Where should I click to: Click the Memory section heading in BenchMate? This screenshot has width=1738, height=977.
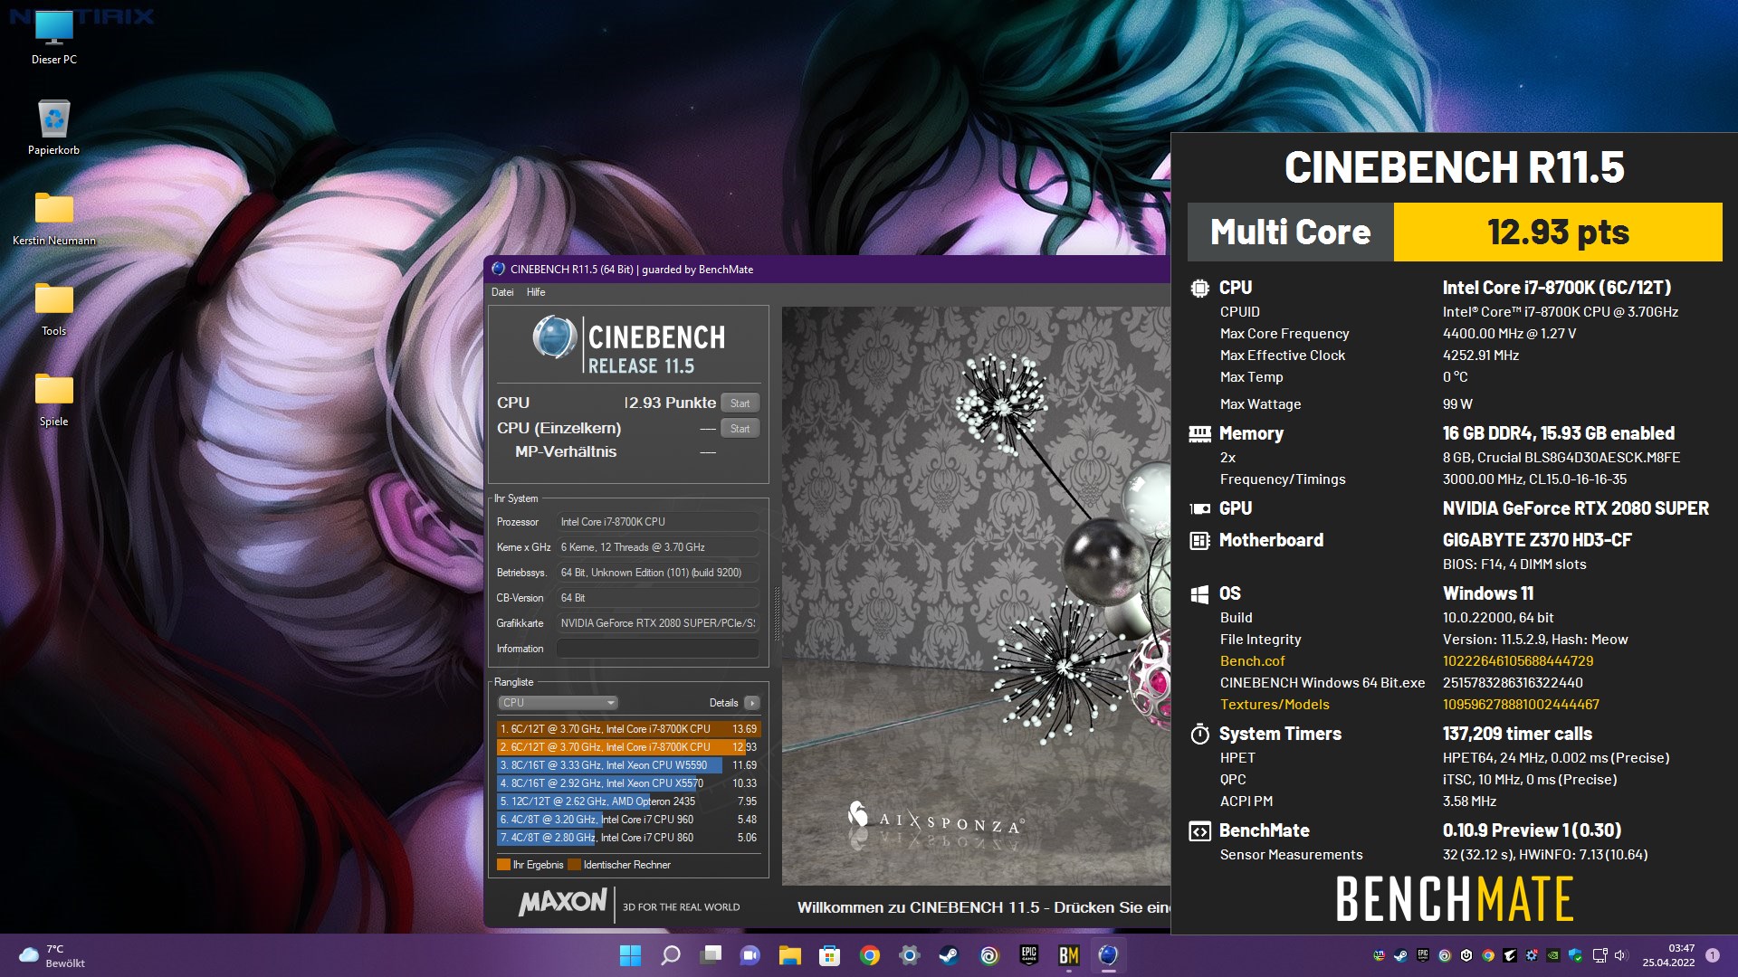[1251, 433]
